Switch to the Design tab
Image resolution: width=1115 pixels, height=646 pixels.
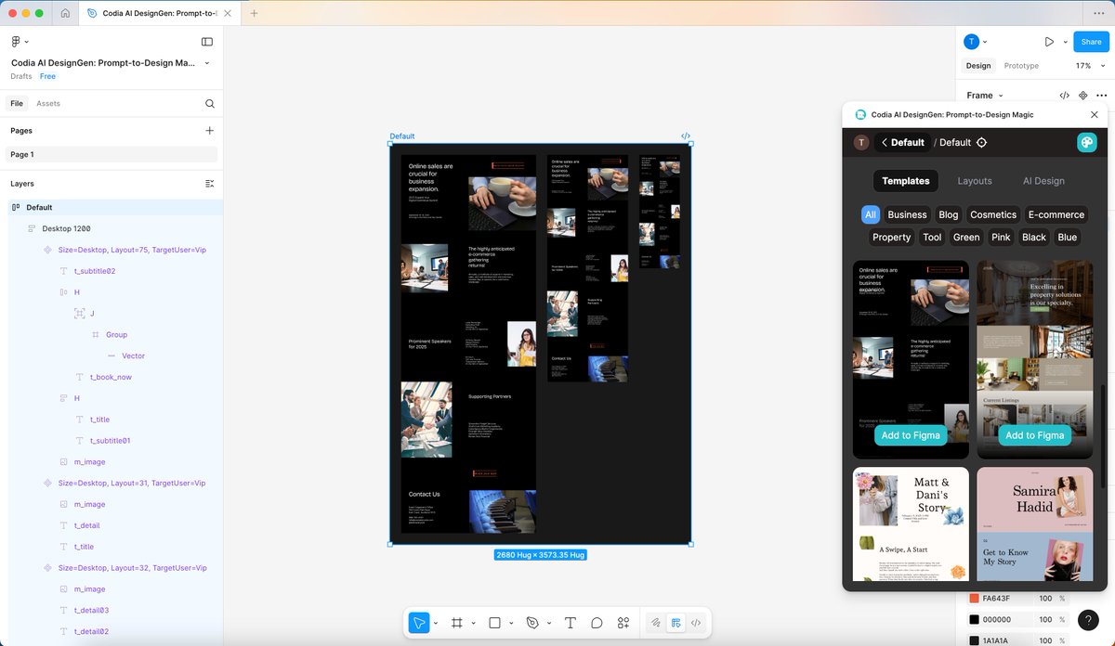978,66
